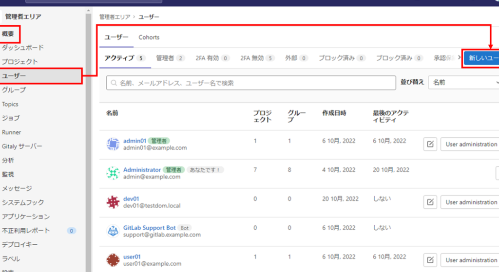Click the Administrator user avatar
Image resolution: width=499 pixels, height=272 pixels.
(113, 173)
